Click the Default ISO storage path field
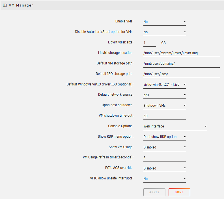Viewport: 224px width, 199px height. pyautogui.click(x=181, y=74)
